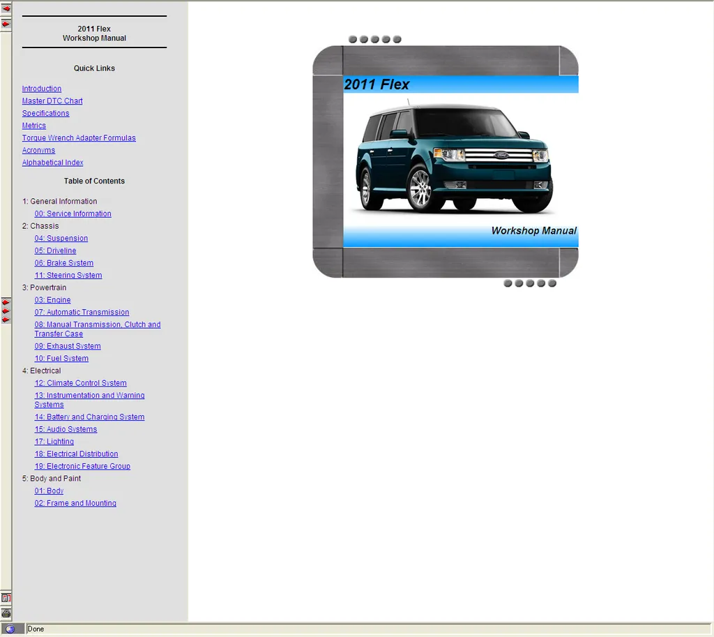This screenshot has height=637, width=714.
Task: Click the globe icon in the status bar
Action: (10, 629)
